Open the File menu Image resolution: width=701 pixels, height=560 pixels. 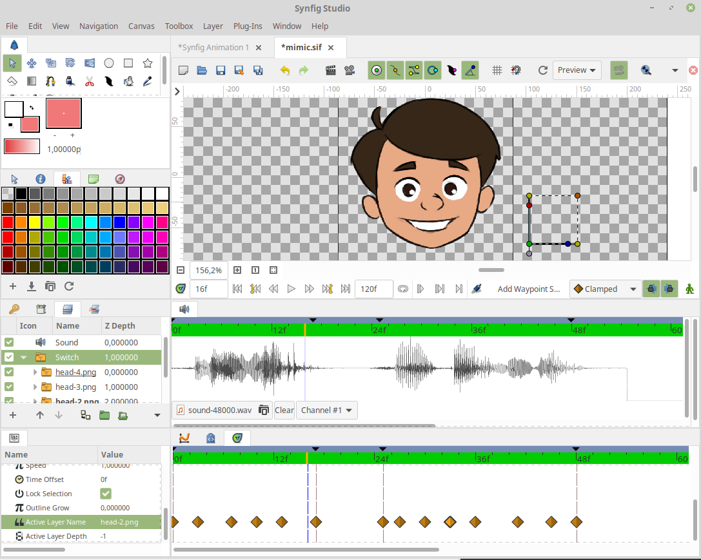(12, 26)
